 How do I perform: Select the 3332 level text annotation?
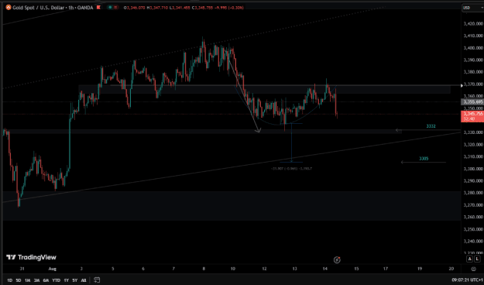431,126
